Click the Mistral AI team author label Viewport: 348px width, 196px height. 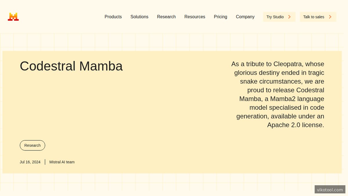(62, 162)
